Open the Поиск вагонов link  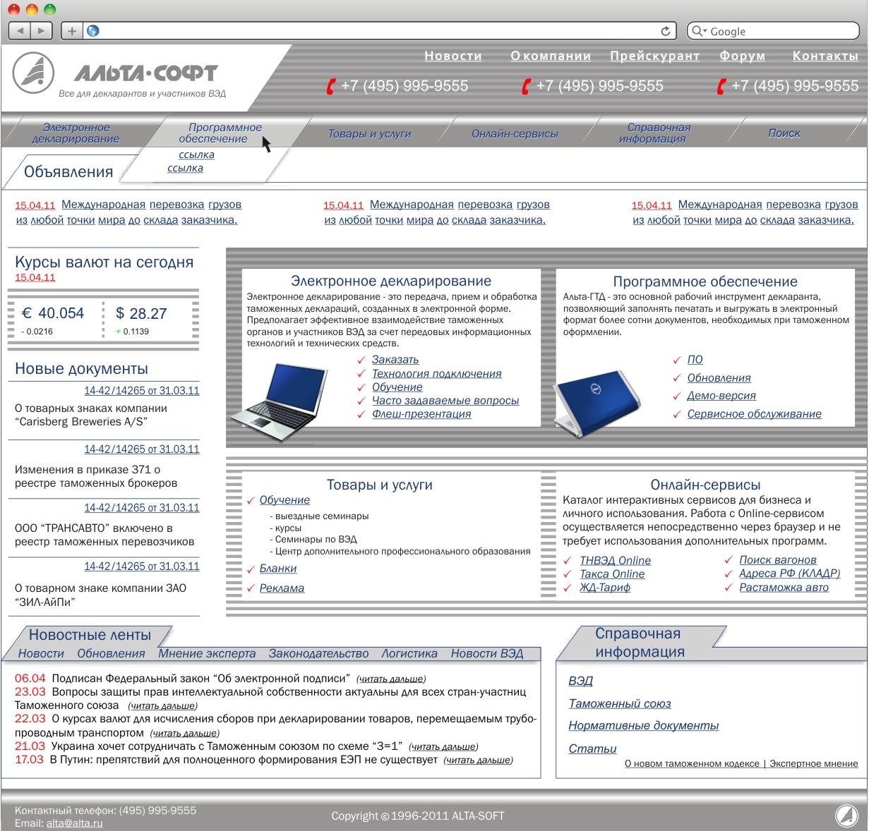777,559
